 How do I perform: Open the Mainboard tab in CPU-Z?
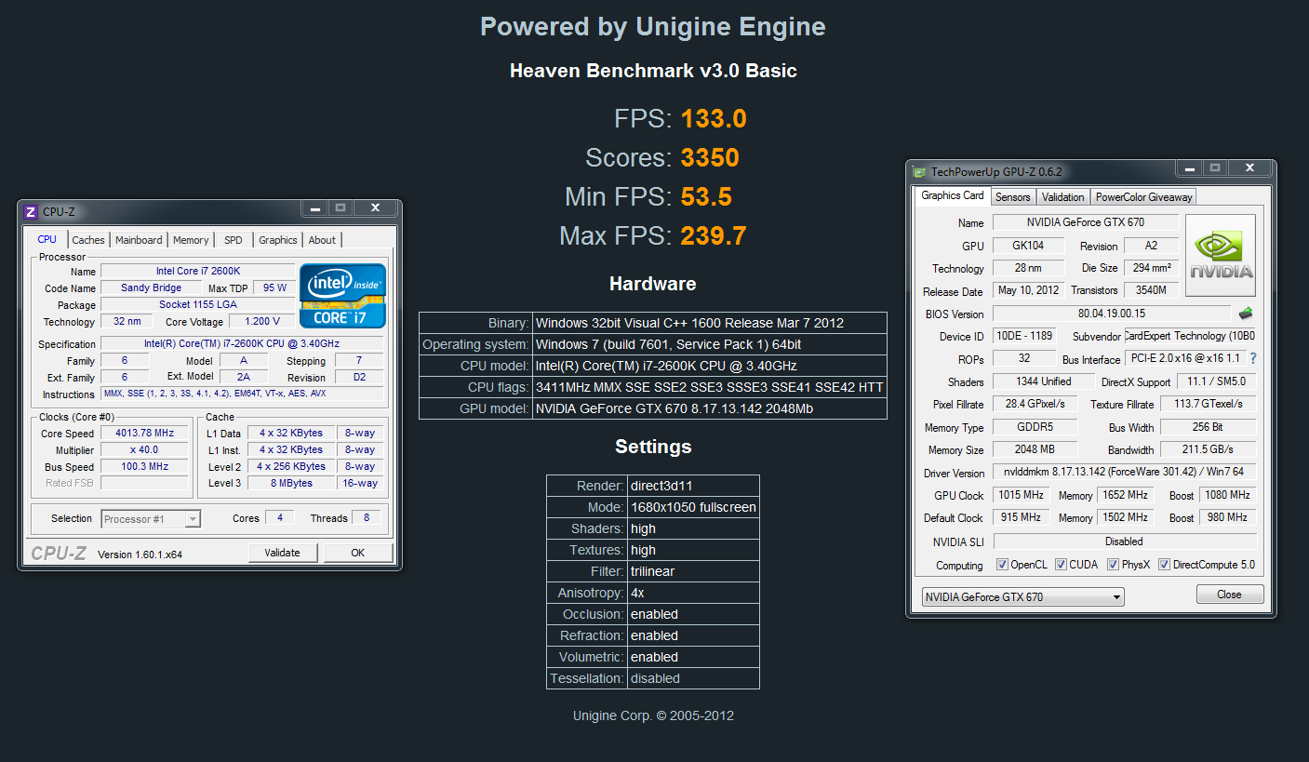point(139,240)
